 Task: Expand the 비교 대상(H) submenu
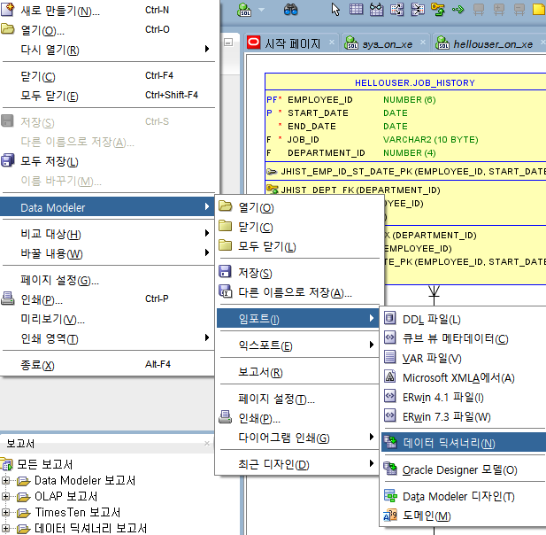[108, 234]
